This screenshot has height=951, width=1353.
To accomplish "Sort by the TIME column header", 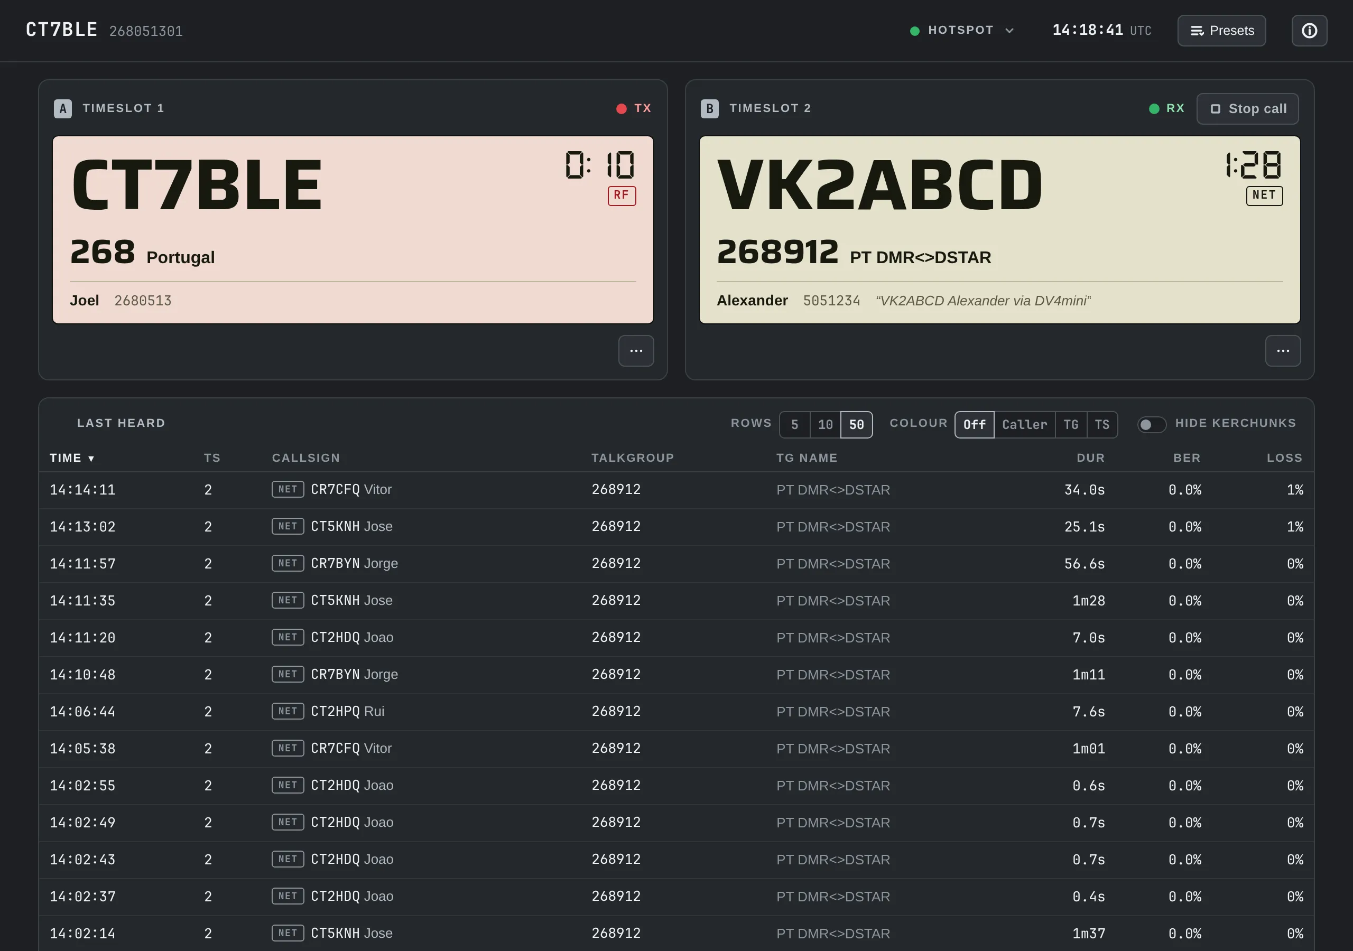I will coord(72,458).
